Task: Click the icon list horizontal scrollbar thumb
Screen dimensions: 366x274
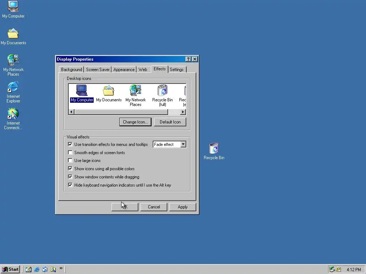Action: point(121,112)
